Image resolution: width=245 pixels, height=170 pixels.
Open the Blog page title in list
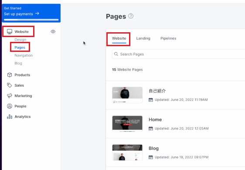[153, 148]
